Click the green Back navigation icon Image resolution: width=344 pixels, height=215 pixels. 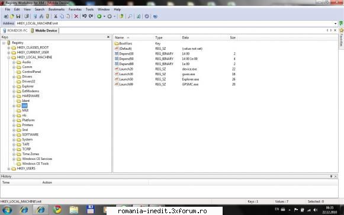99,16
